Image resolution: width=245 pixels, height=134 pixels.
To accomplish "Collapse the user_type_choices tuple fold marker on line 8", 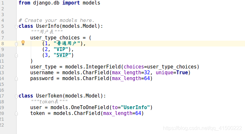I will coord(16,44).
